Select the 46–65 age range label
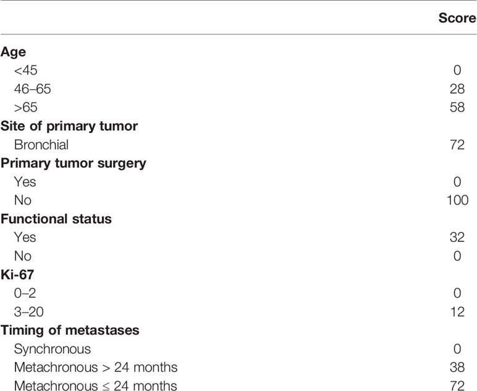The height and width of the screenshot is (391, 477). 32,89
